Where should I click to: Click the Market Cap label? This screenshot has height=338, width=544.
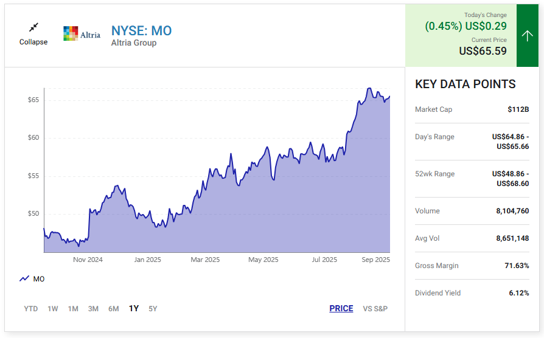433,109
